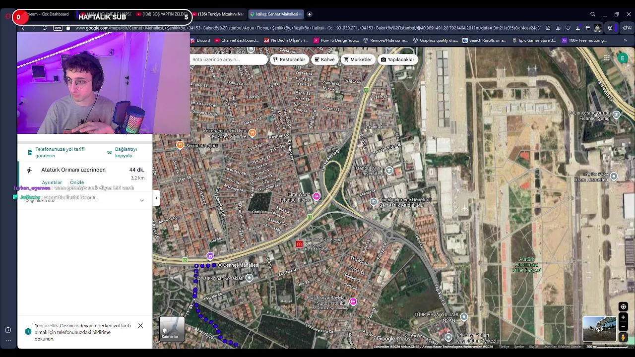Click the Elite World Istanbul Florya hotel pin
The width and height of the screenshot is (635, 357).
[317, 196]
